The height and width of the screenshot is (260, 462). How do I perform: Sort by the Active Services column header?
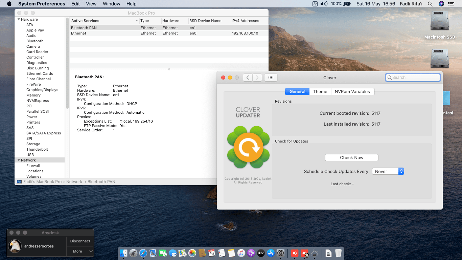pyautogui.click(x=105, y=21)
